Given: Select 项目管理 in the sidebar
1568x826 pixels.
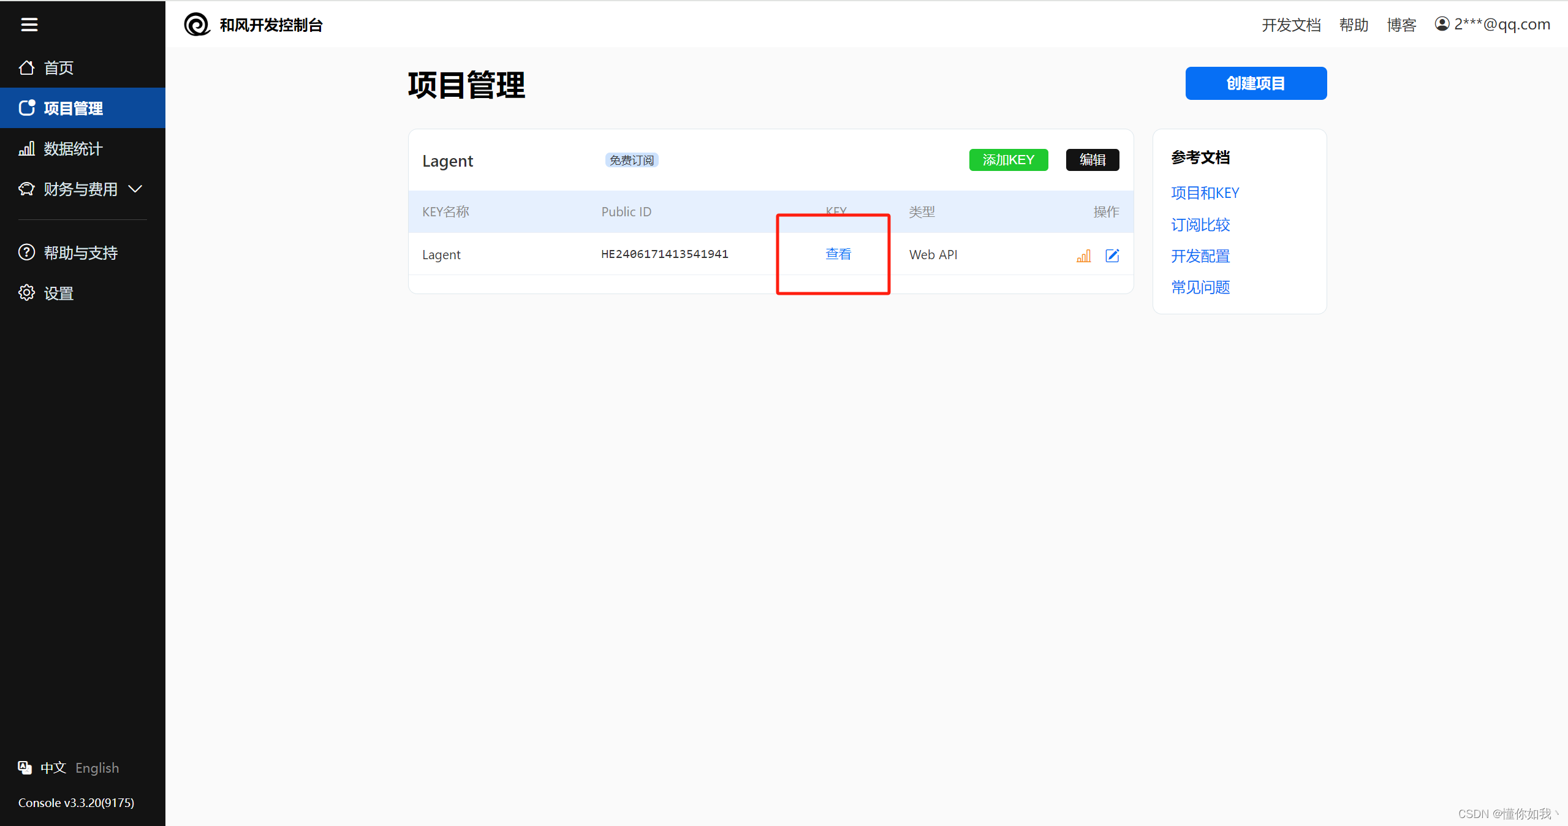Looking at the screenshot, I should (x=83, y=108).
